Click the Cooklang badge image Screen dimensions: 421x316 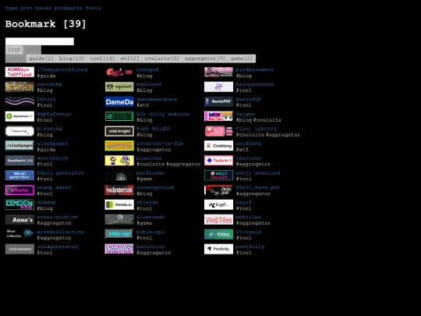point(218,146)
